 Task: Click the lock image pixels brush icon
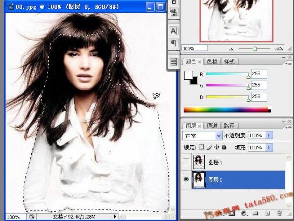[209, 147]
